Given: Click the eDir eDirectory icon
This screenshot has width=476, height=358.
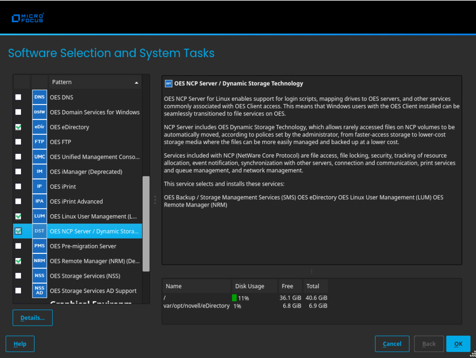Looking at the screenshot, I should [40, 127].
